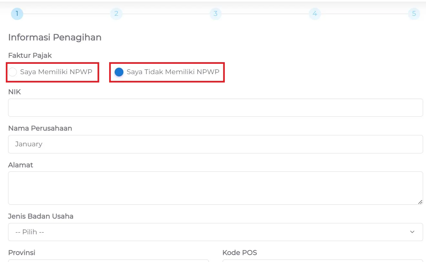Click inside the NIK input field
This screenshot has width=426, height=262.
click(215, 107)
